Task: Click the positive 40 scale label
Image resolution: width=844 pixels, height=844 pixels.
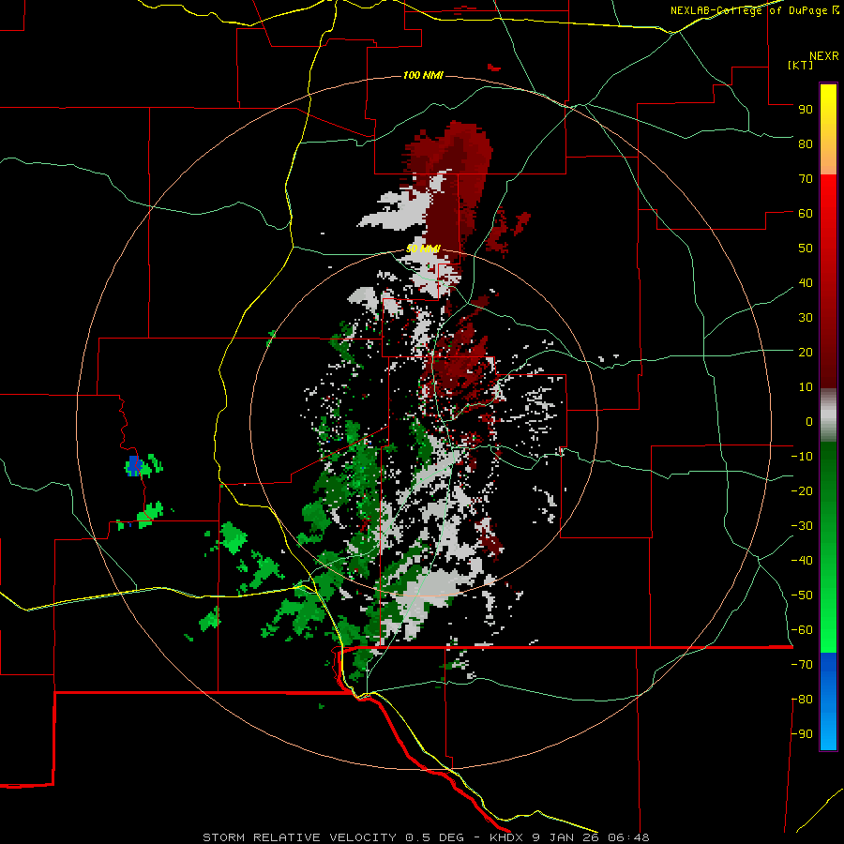Action: coord(806,283)
